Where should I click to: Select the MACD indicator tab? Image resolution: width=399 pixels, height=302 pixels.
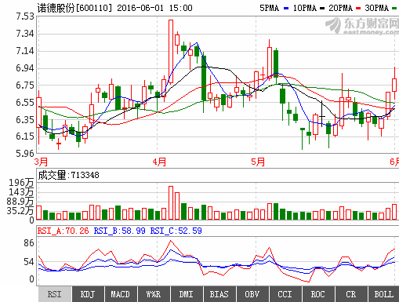(121, 294)
